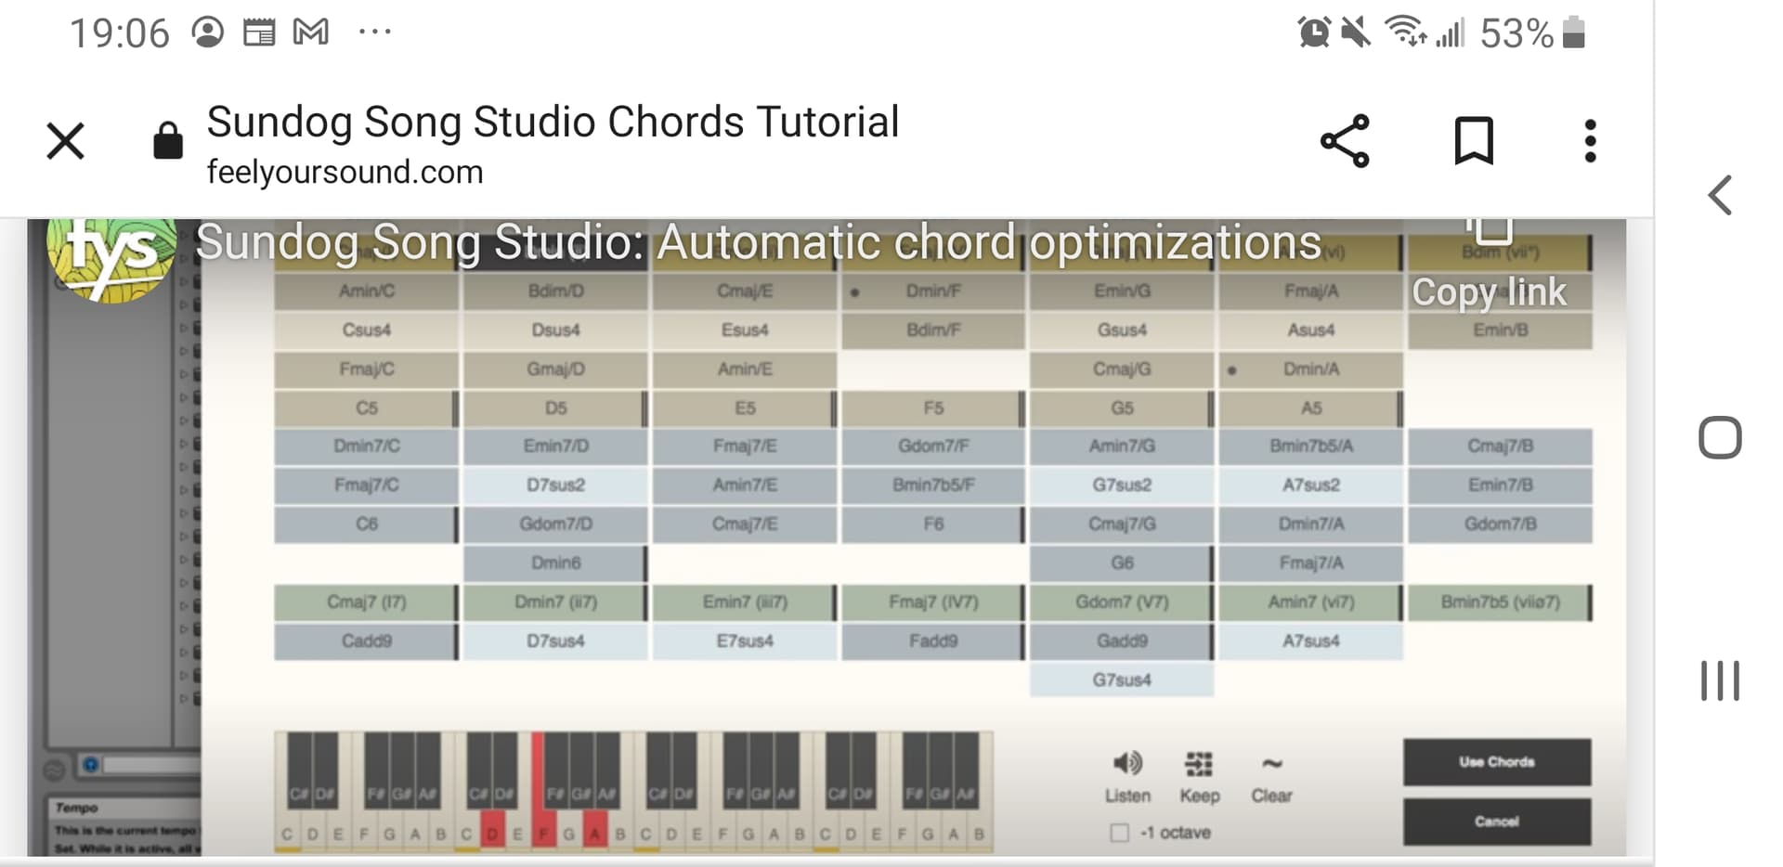Open the three-dot overflow menu

1589,140
